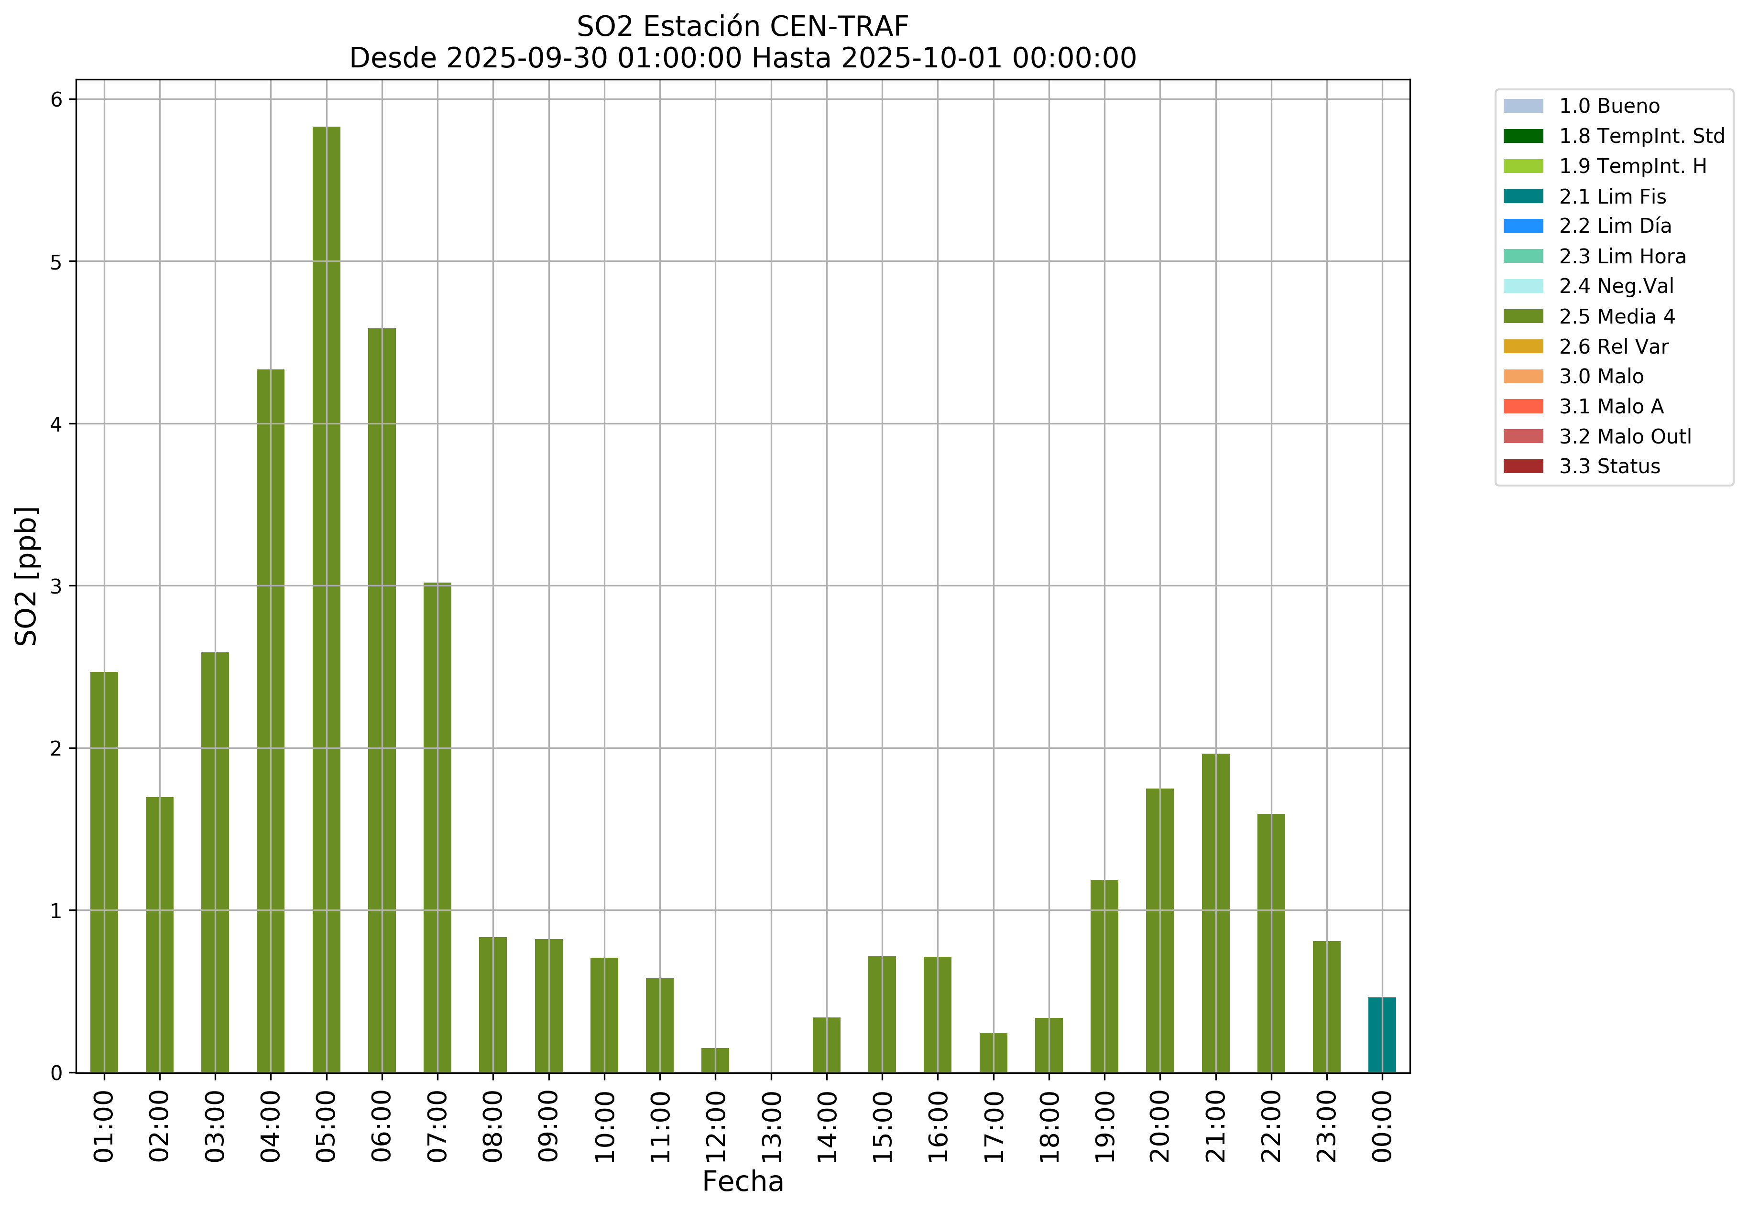
Task: Click the teal bar at 00:00
Action: [1381, 1034]
